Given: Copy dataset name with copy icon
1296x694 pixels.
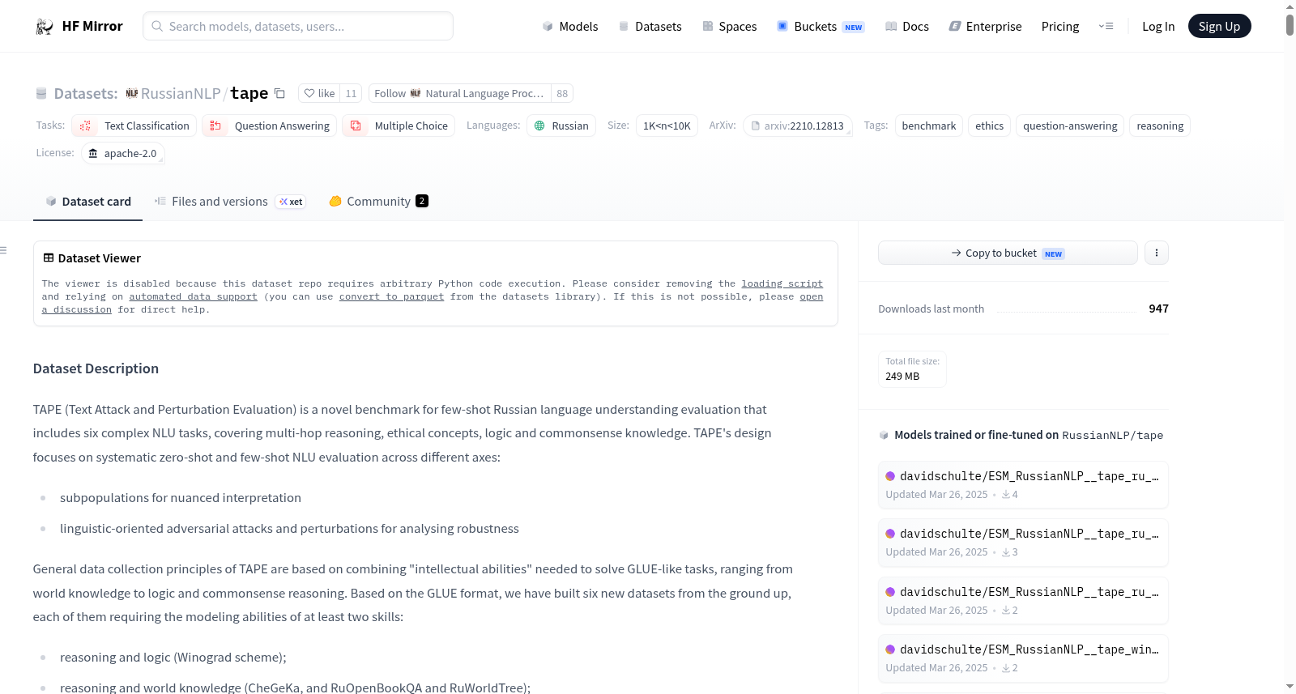Looking at the screenshot, I should [279, 93].
